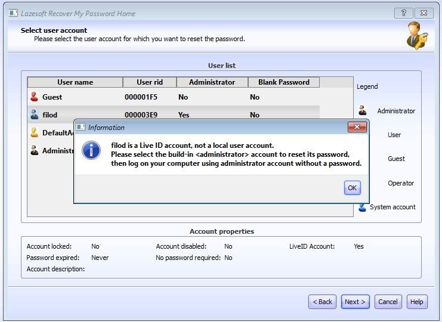This screenshot has width=442, height=322.
Task: Click the System account legend icon
Action: 362,207
